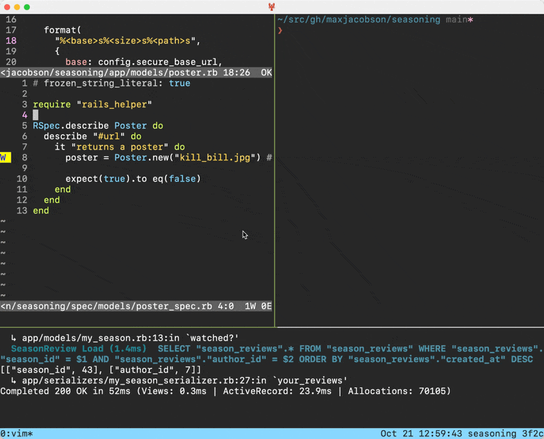544x439 pixels.
Task: Click the main* git branch label
Action: (x=460, y=20)
